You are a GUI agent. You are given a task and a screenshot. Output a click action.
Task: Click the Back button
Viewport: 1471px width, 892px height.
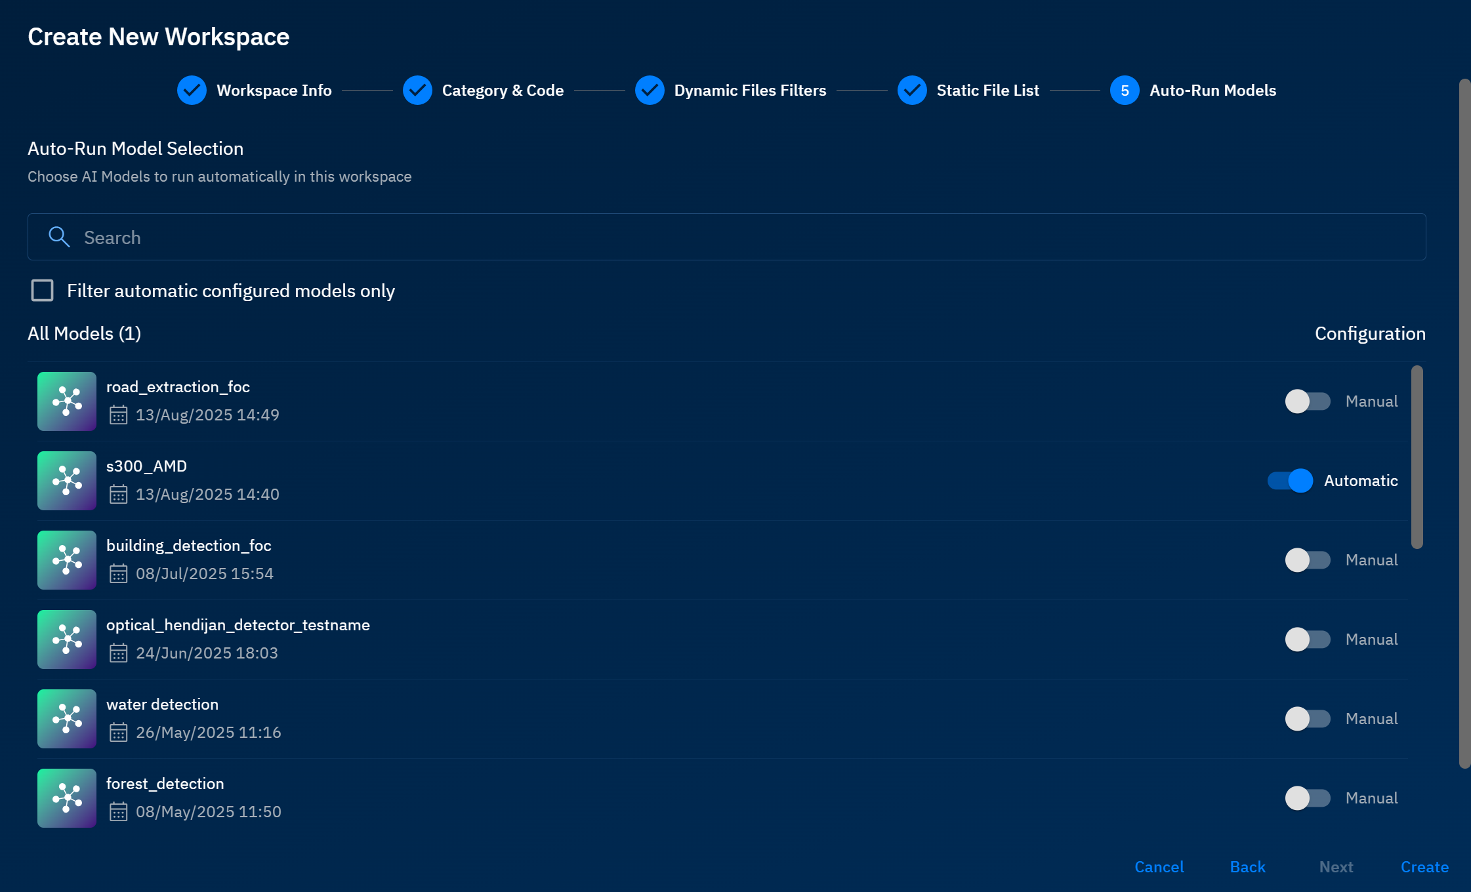(1247, 867)
